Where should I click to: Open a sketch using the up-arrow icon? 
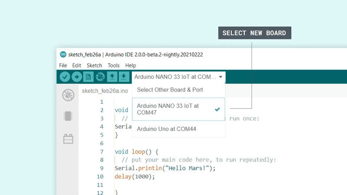point(112,77)
